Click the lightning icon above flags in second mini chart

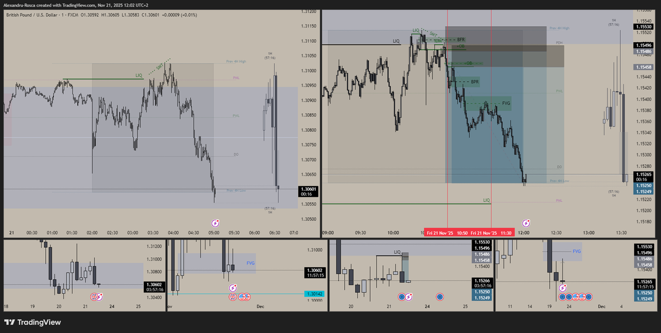pos(232,288)
